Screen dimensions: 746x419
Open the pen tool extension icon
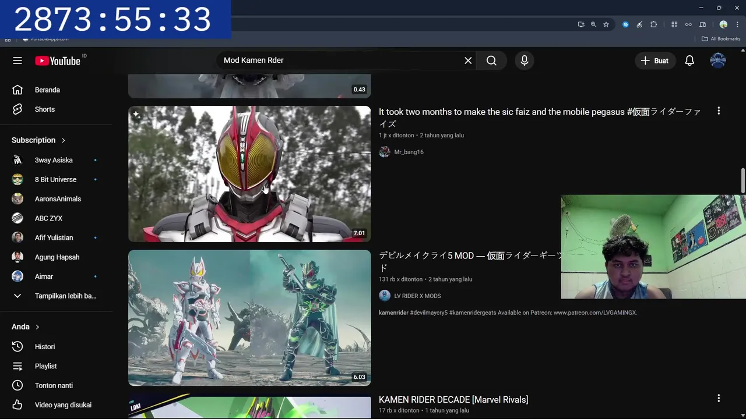click(x=639, y=24)
